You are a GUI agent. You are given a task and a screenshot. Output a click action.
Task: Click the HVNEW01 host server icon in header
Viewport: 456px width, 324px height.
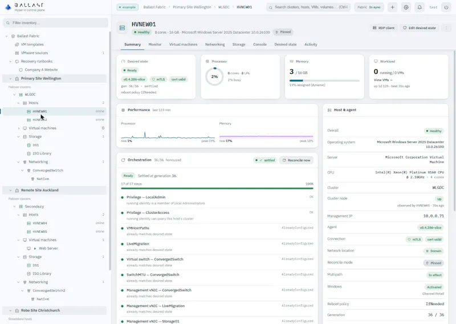tap(122, 28)
